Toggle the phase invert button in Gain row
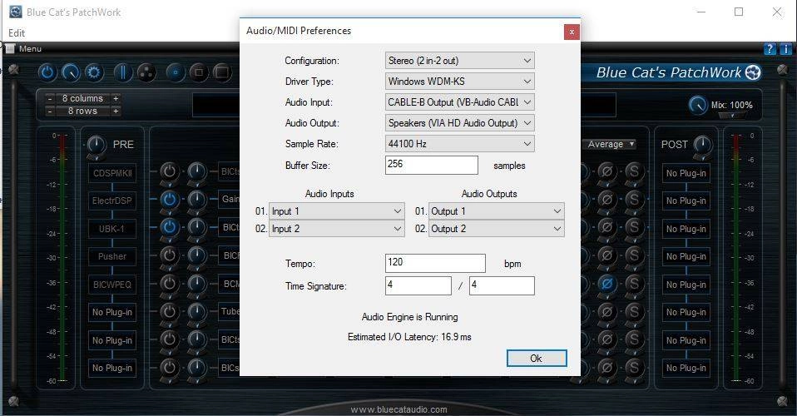 pyautogui.click(x=606, y=199)
